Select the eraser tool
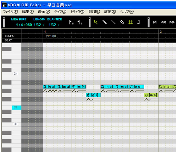The height and width of the screenshot is (152, 176). [122, 22]
